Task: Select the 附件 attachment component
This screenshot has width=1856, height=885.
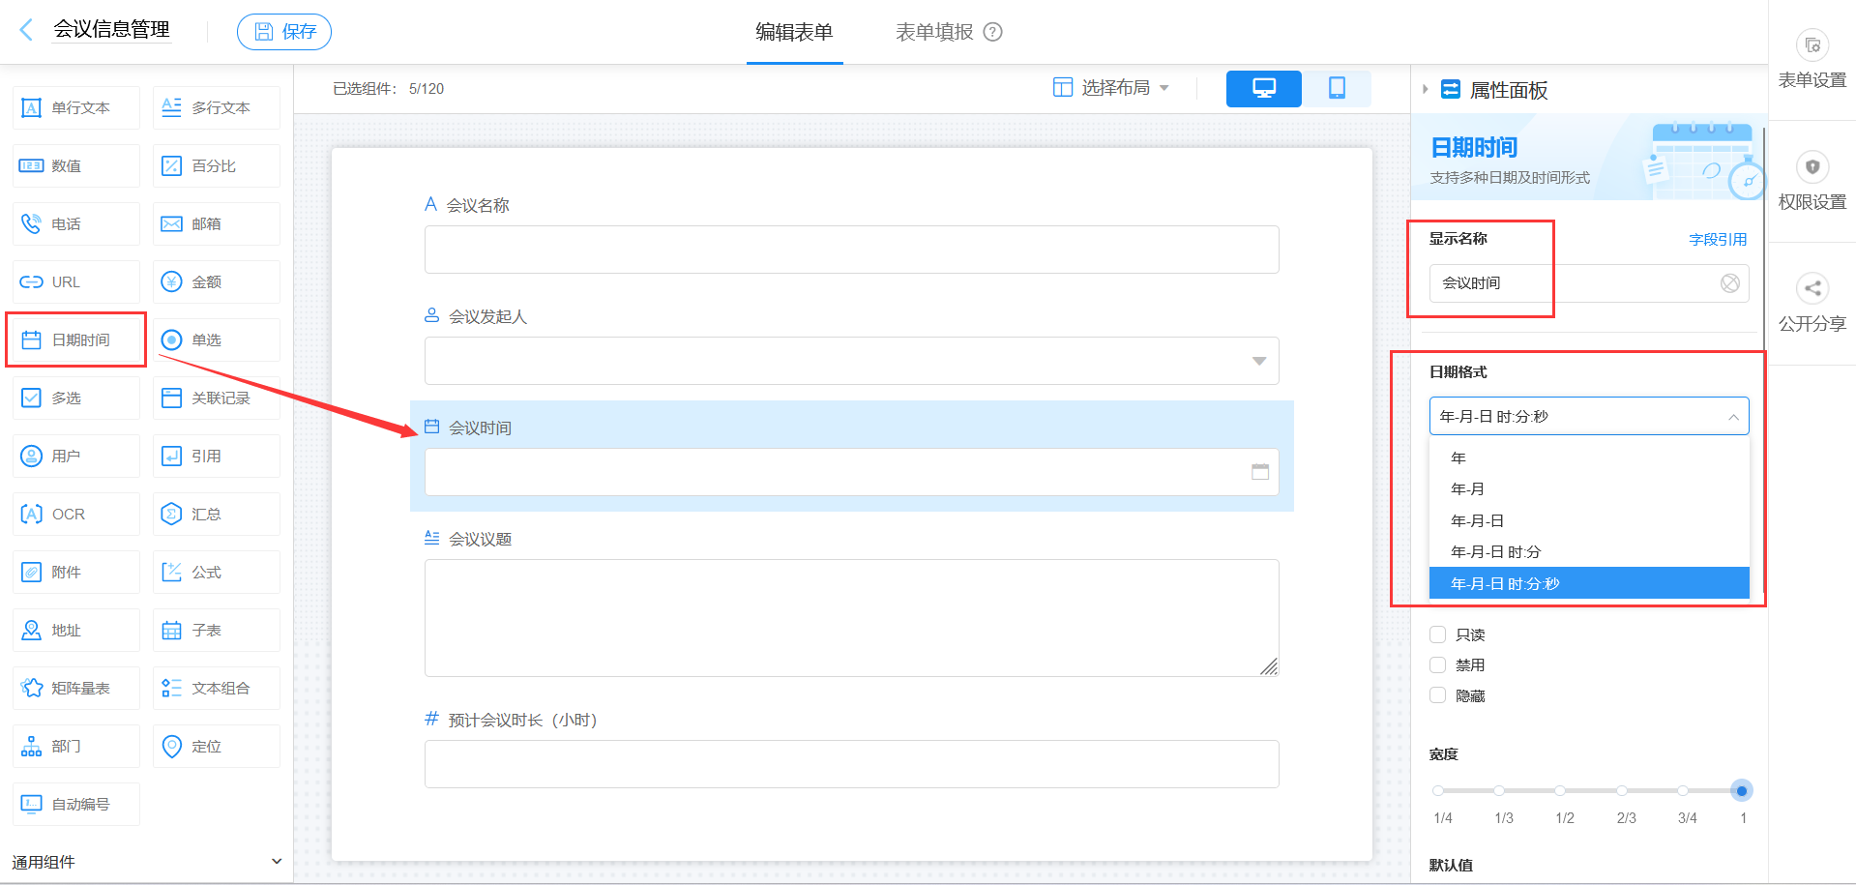Action: click(x=75, y=572)
